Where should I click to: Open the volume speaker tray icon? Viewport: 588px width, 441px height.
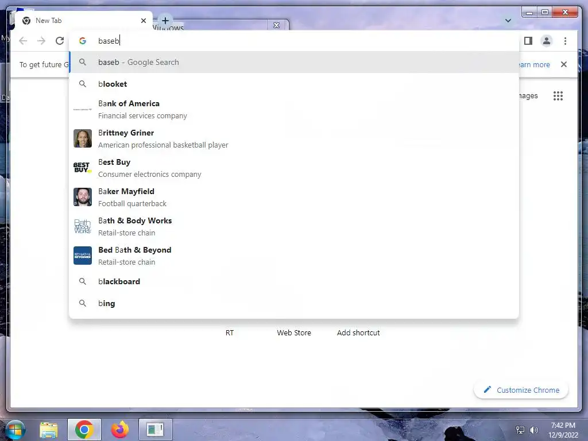click(x=533, y=430)
